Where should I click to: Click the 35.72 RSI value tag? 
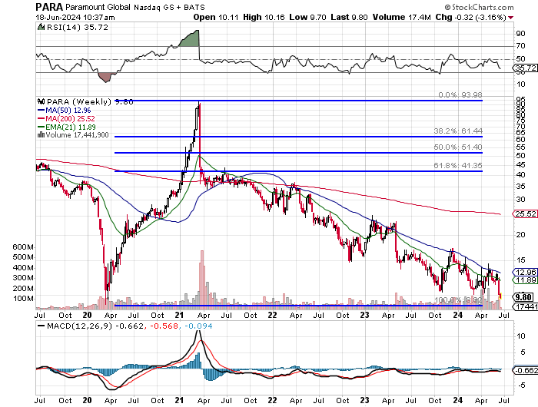[524, 69]
